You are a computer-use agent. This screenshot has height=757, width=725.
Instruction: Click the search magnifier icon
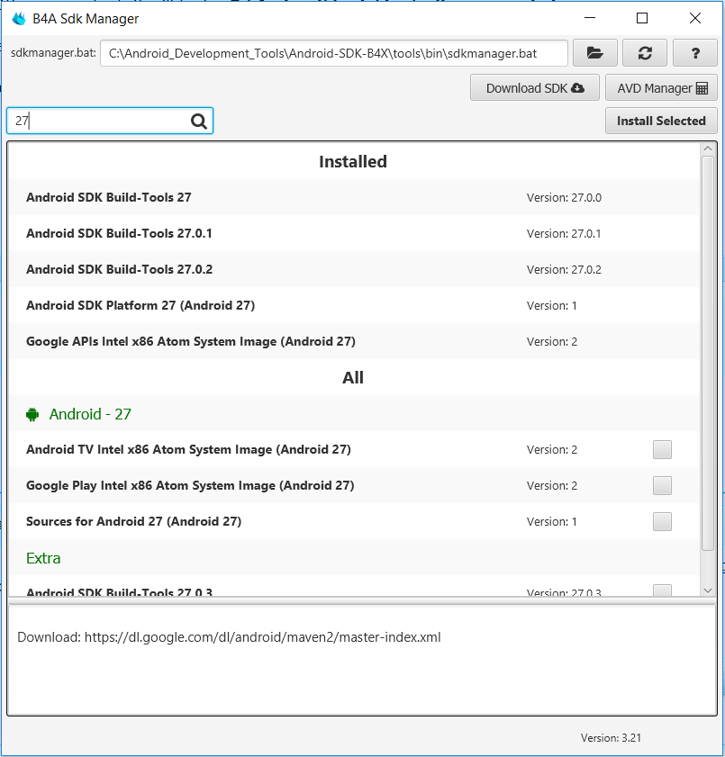click(x=199, y=120)
